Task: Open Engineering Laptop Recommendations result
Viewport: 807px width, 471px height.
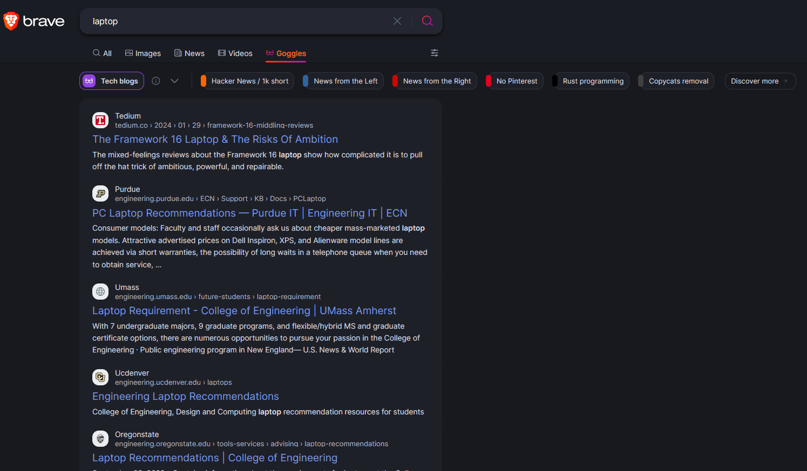Action: [185, 397]
